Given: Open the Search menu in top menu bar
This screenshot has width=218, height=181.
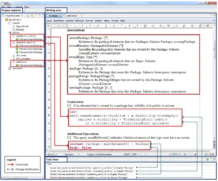Looking at the screenshot, I should (x=19, y=7).
